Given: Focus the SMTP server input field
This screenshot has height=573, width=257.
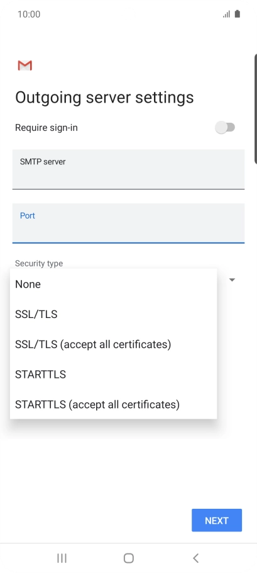Looking at the screenshot, I should [x=128, y=169].
